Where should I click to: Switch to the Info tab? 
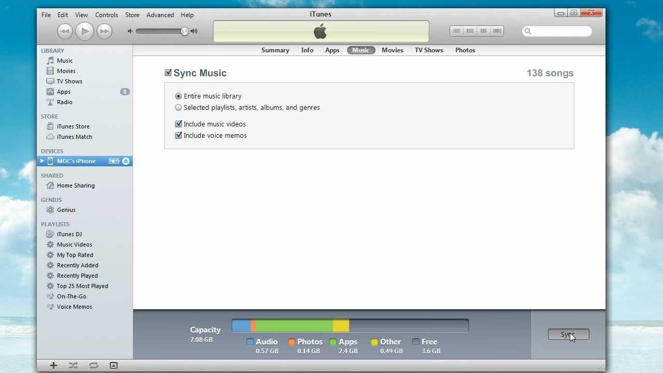tap(307, 50)
